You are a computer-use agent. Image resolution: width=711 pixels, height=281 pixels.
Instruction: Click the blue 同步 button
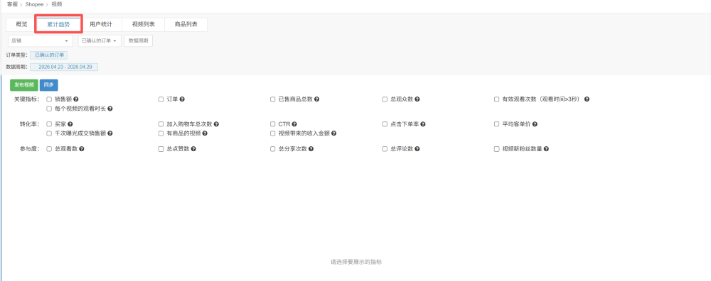tap(48, 85)
